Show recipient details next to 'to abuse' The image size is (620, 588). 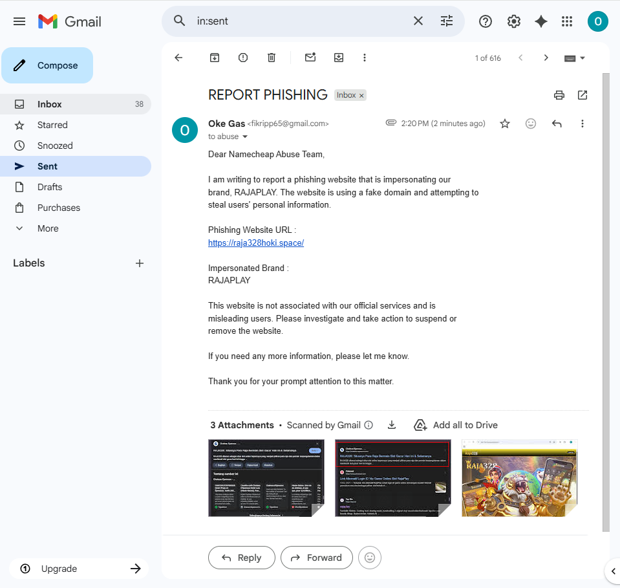pos(245,136)
